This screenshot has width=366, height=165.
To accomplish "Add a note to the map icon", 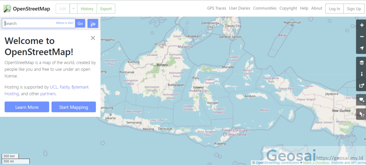I will pos(362,100).
